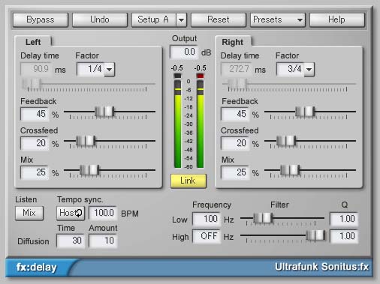Click the BPM value field
This screenshot has width=380, height=284.
tap(103, 213)
